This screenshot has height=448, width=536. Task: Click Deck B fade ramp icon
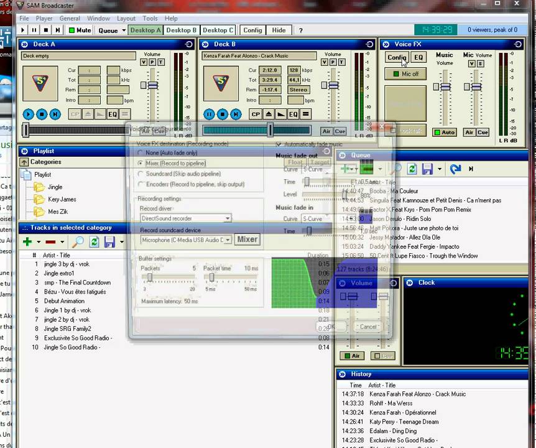click(281, 114)
